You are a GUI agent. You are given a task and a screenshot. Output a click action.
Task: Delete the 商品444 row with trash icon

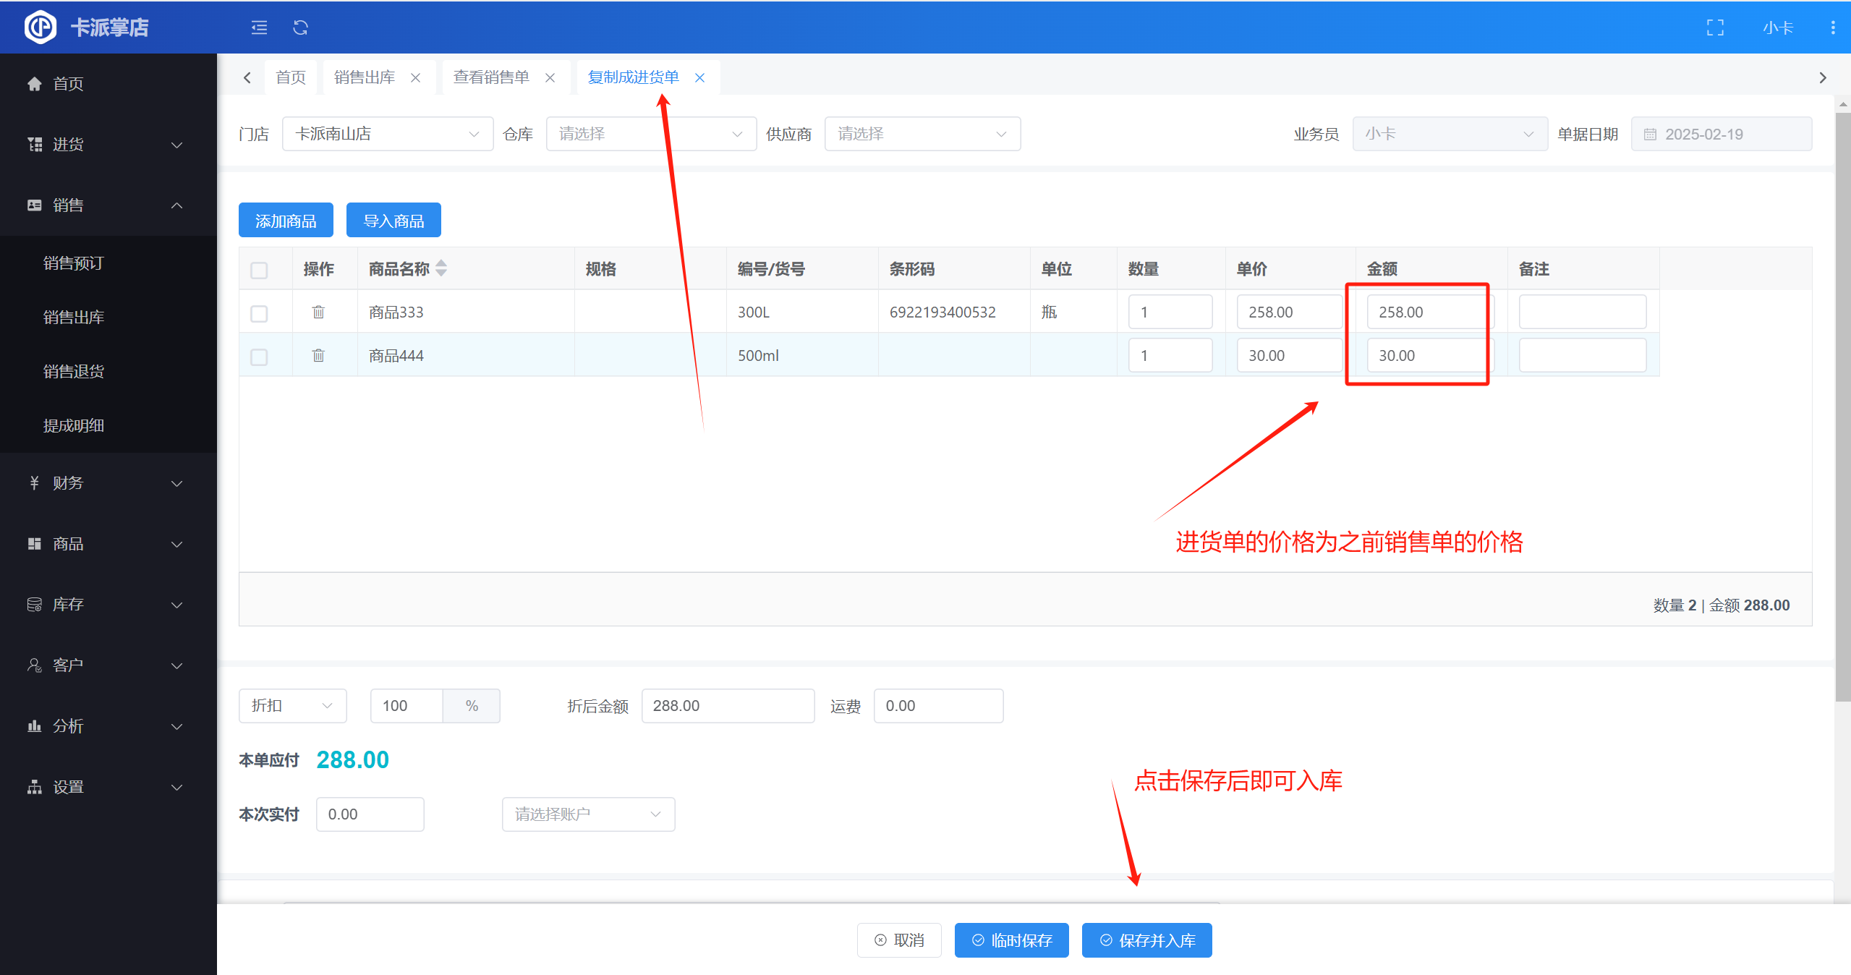[318, 355]
